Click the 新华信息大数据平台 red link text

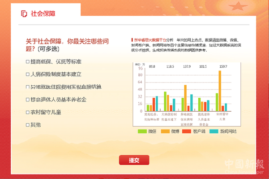(150, 40)
